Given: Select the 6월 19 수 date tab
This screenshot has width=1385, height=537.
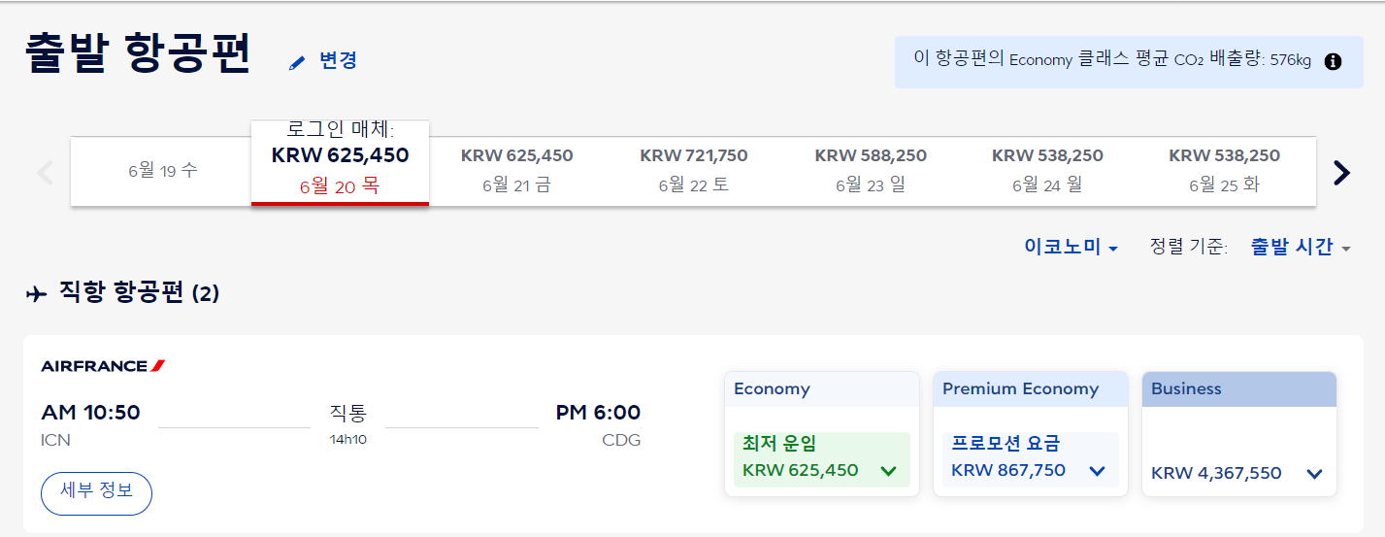Looking at the screenshot, I should (x=162, y=171).
